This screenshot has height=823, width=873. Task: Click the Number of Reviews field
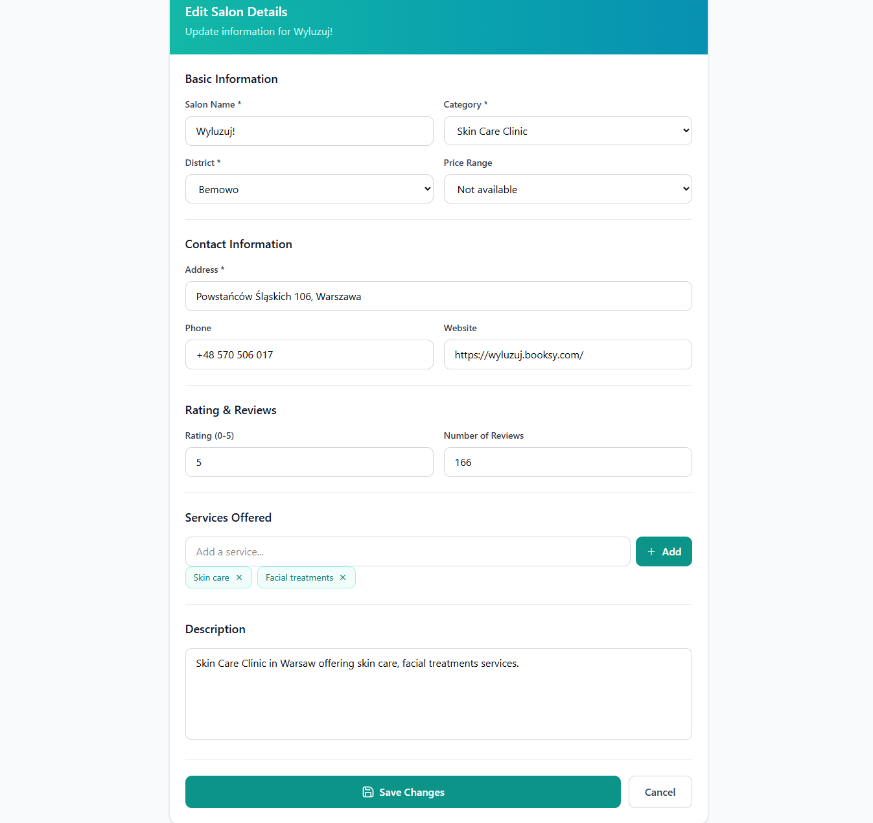click(x=568, y=462)
